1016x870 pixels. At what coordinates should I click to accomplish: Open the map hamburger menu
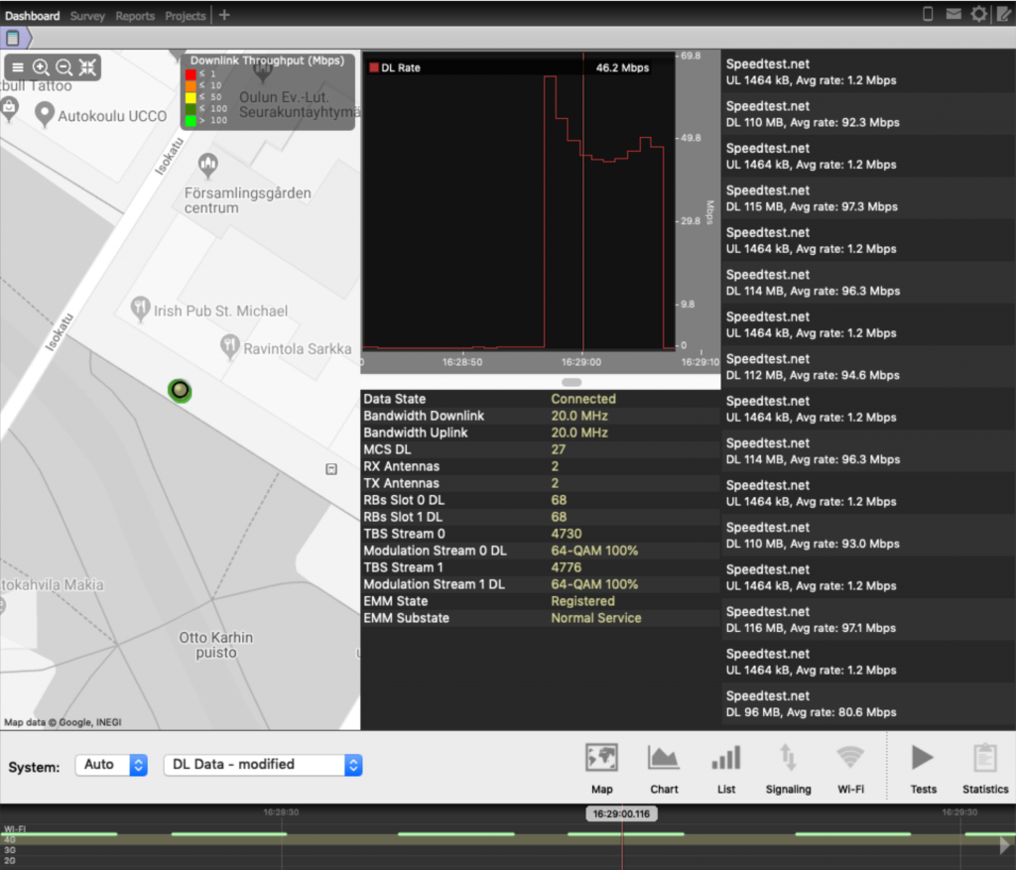coord(18,67)
